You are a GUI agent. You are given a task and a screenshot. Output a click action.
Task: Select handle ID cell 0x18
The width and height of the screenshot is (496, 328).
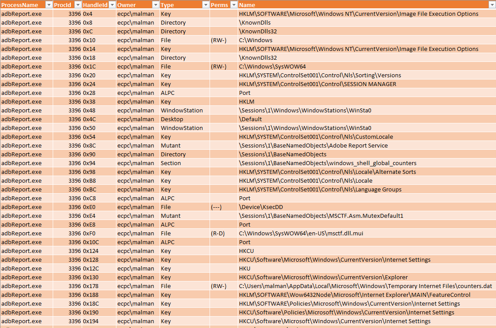(99, 58)
